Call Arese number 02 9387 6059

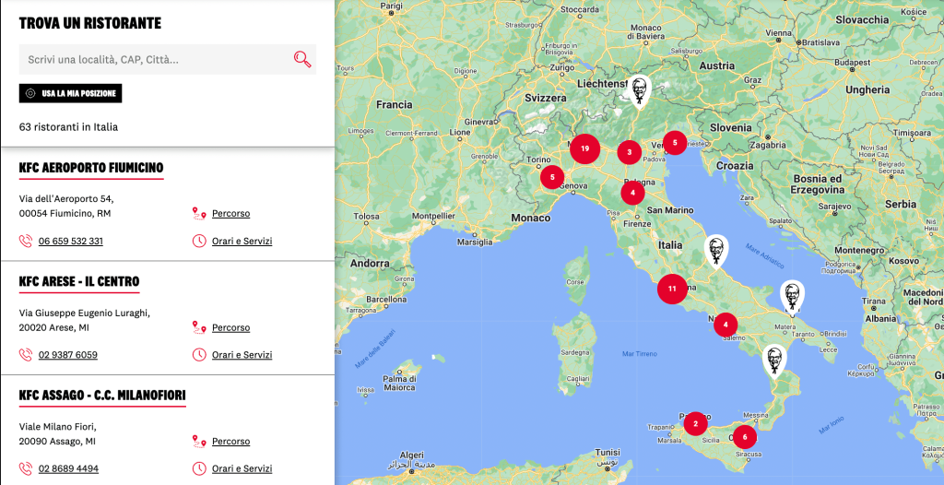pyautogui.click(x=68, y=355)
